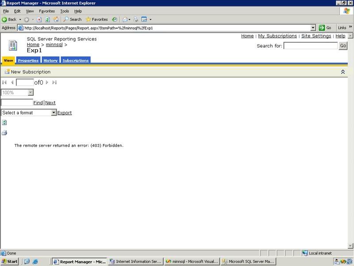The height and width of the screenshot is (266, 354).
Task: Click the Start button on taskbar
Action: [10, 262]
